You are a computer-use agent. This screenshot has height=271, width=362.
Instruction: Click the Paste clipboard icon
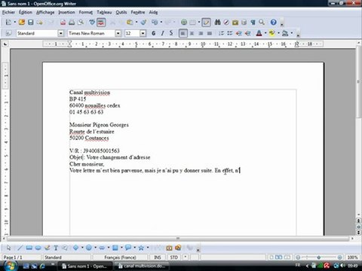[130, 23]
